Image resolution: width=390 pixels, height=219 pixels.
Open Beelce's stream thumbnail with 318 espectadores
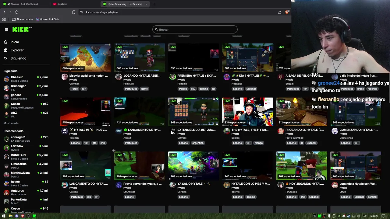click(247, 112)
